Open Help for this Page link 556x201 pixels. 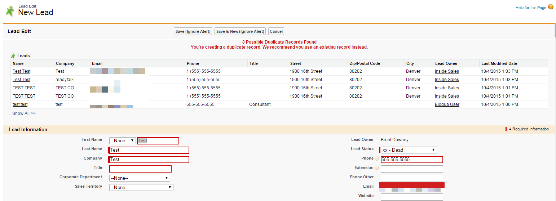(x=531, y=8)
